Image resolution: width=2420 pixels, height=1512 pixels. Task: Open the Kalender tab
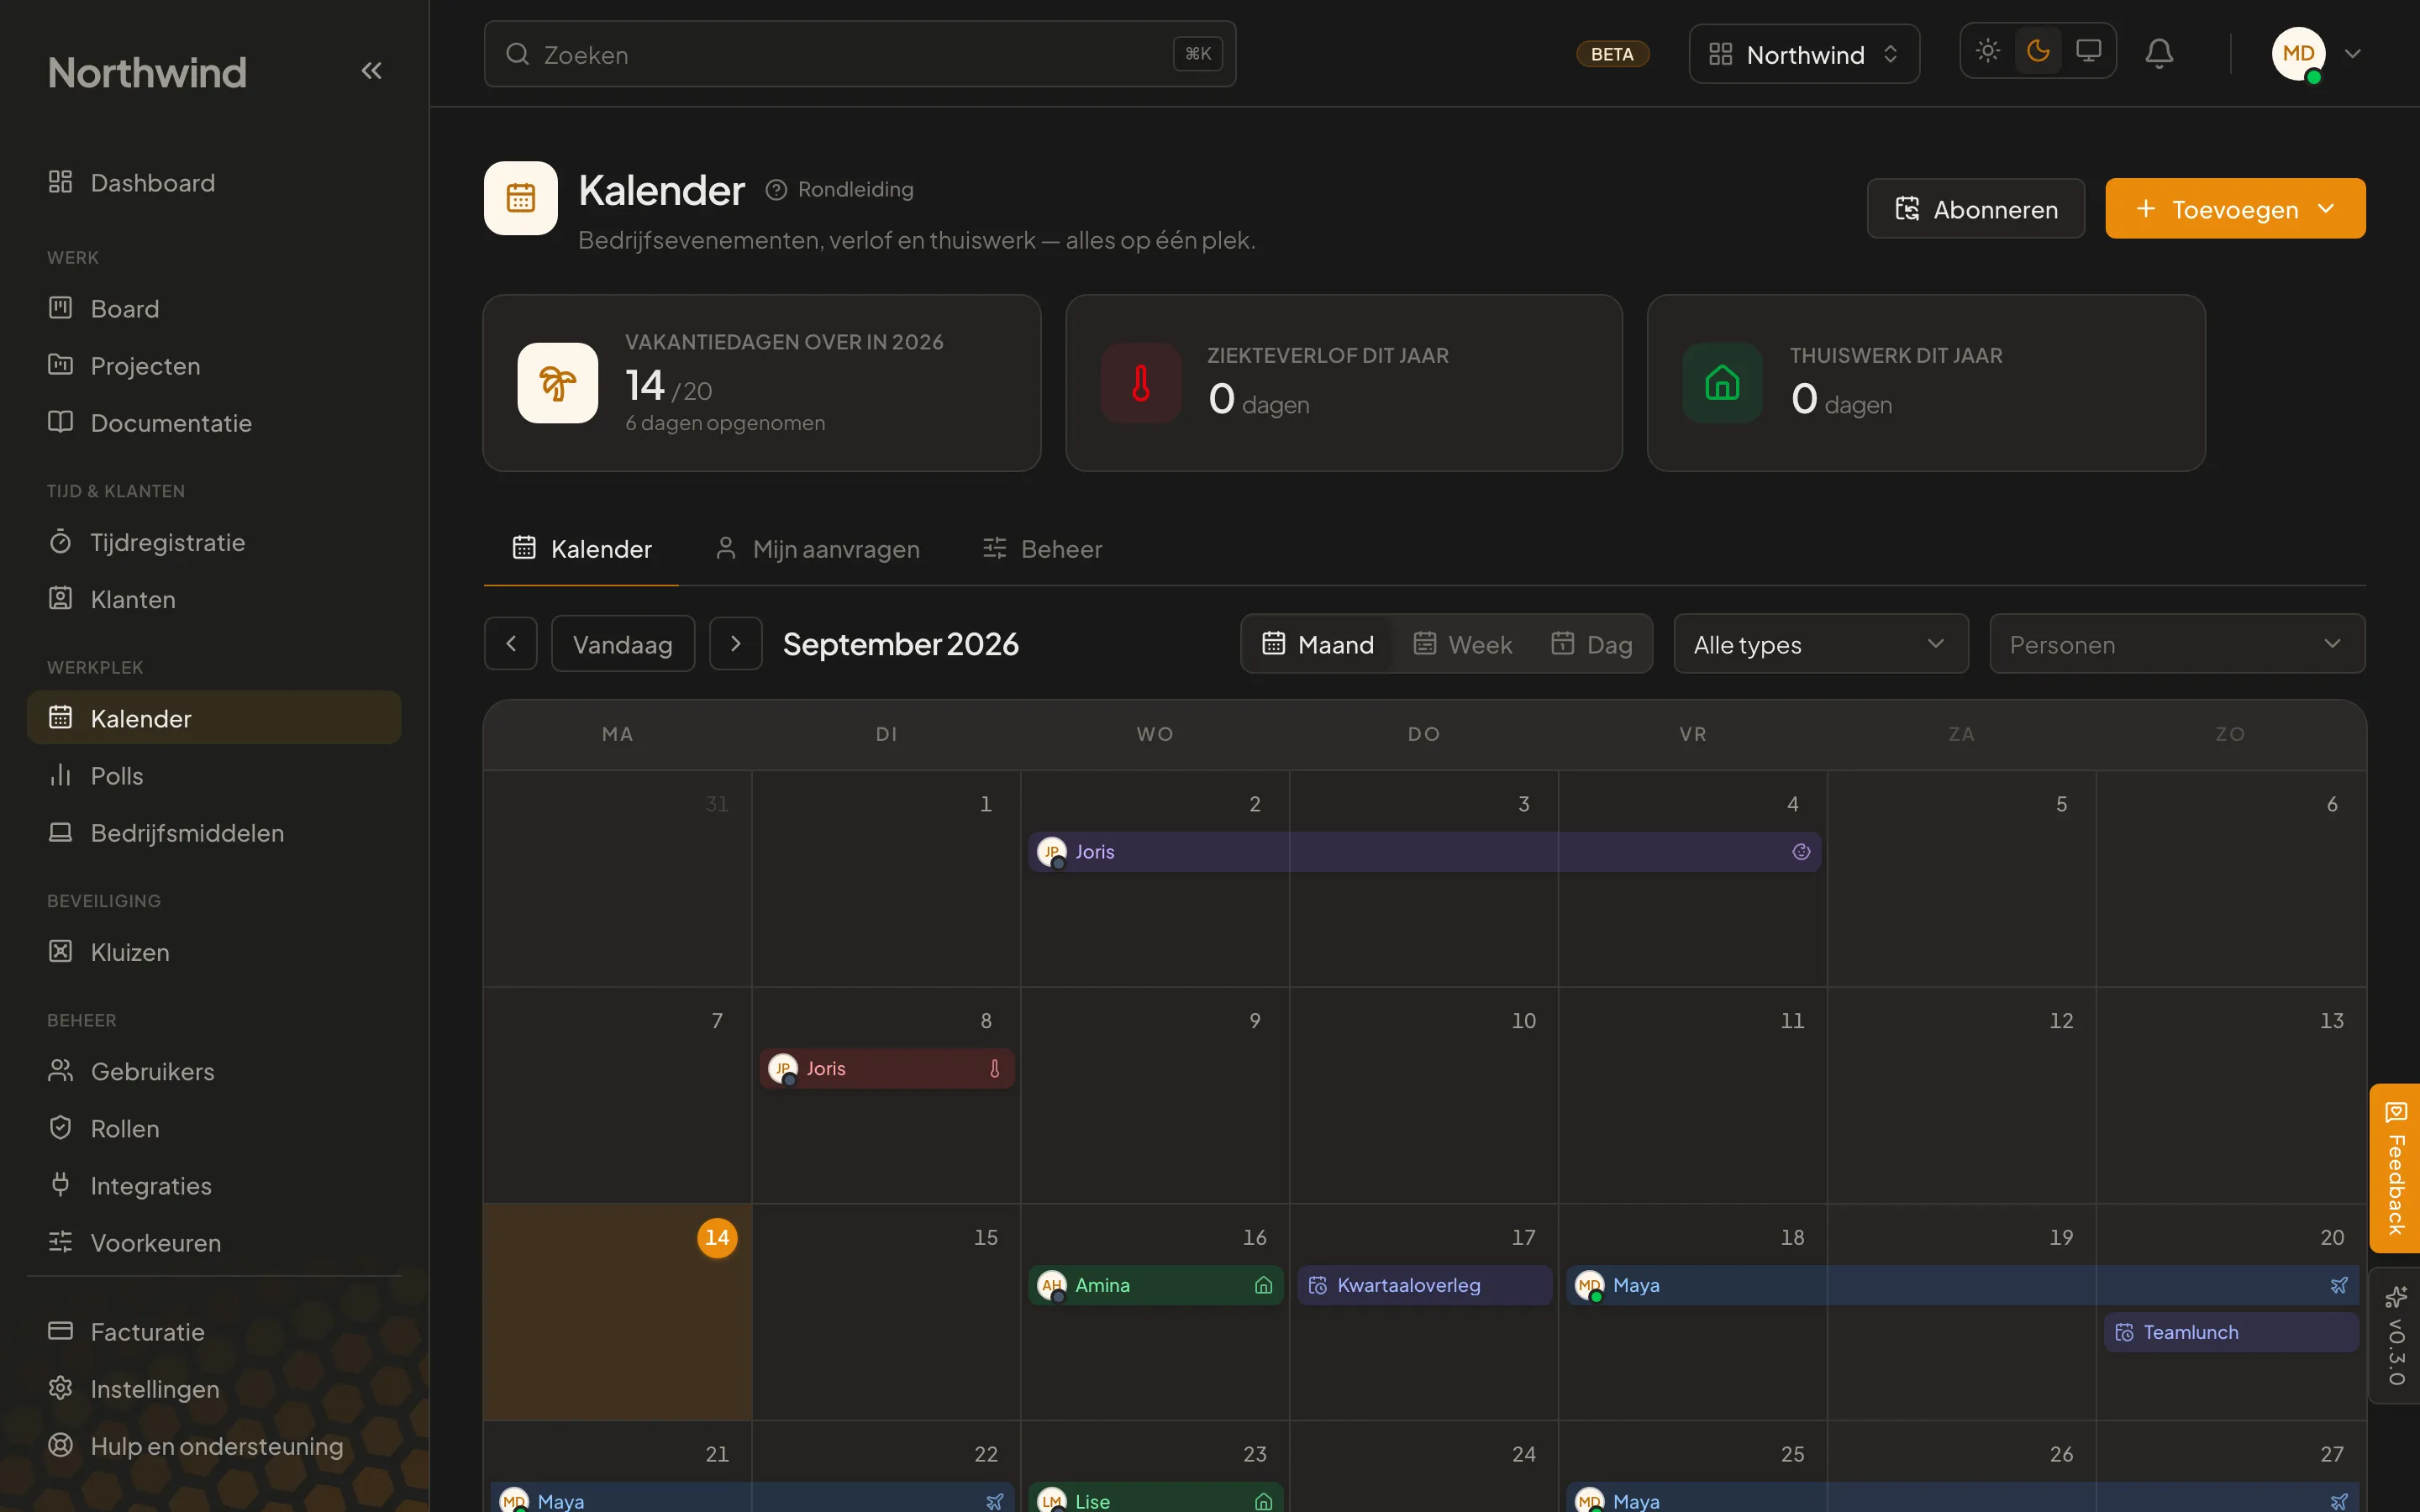581,549
